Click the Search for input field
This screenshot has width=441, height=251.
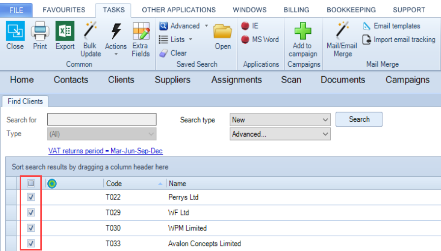(x=102, y=119)
